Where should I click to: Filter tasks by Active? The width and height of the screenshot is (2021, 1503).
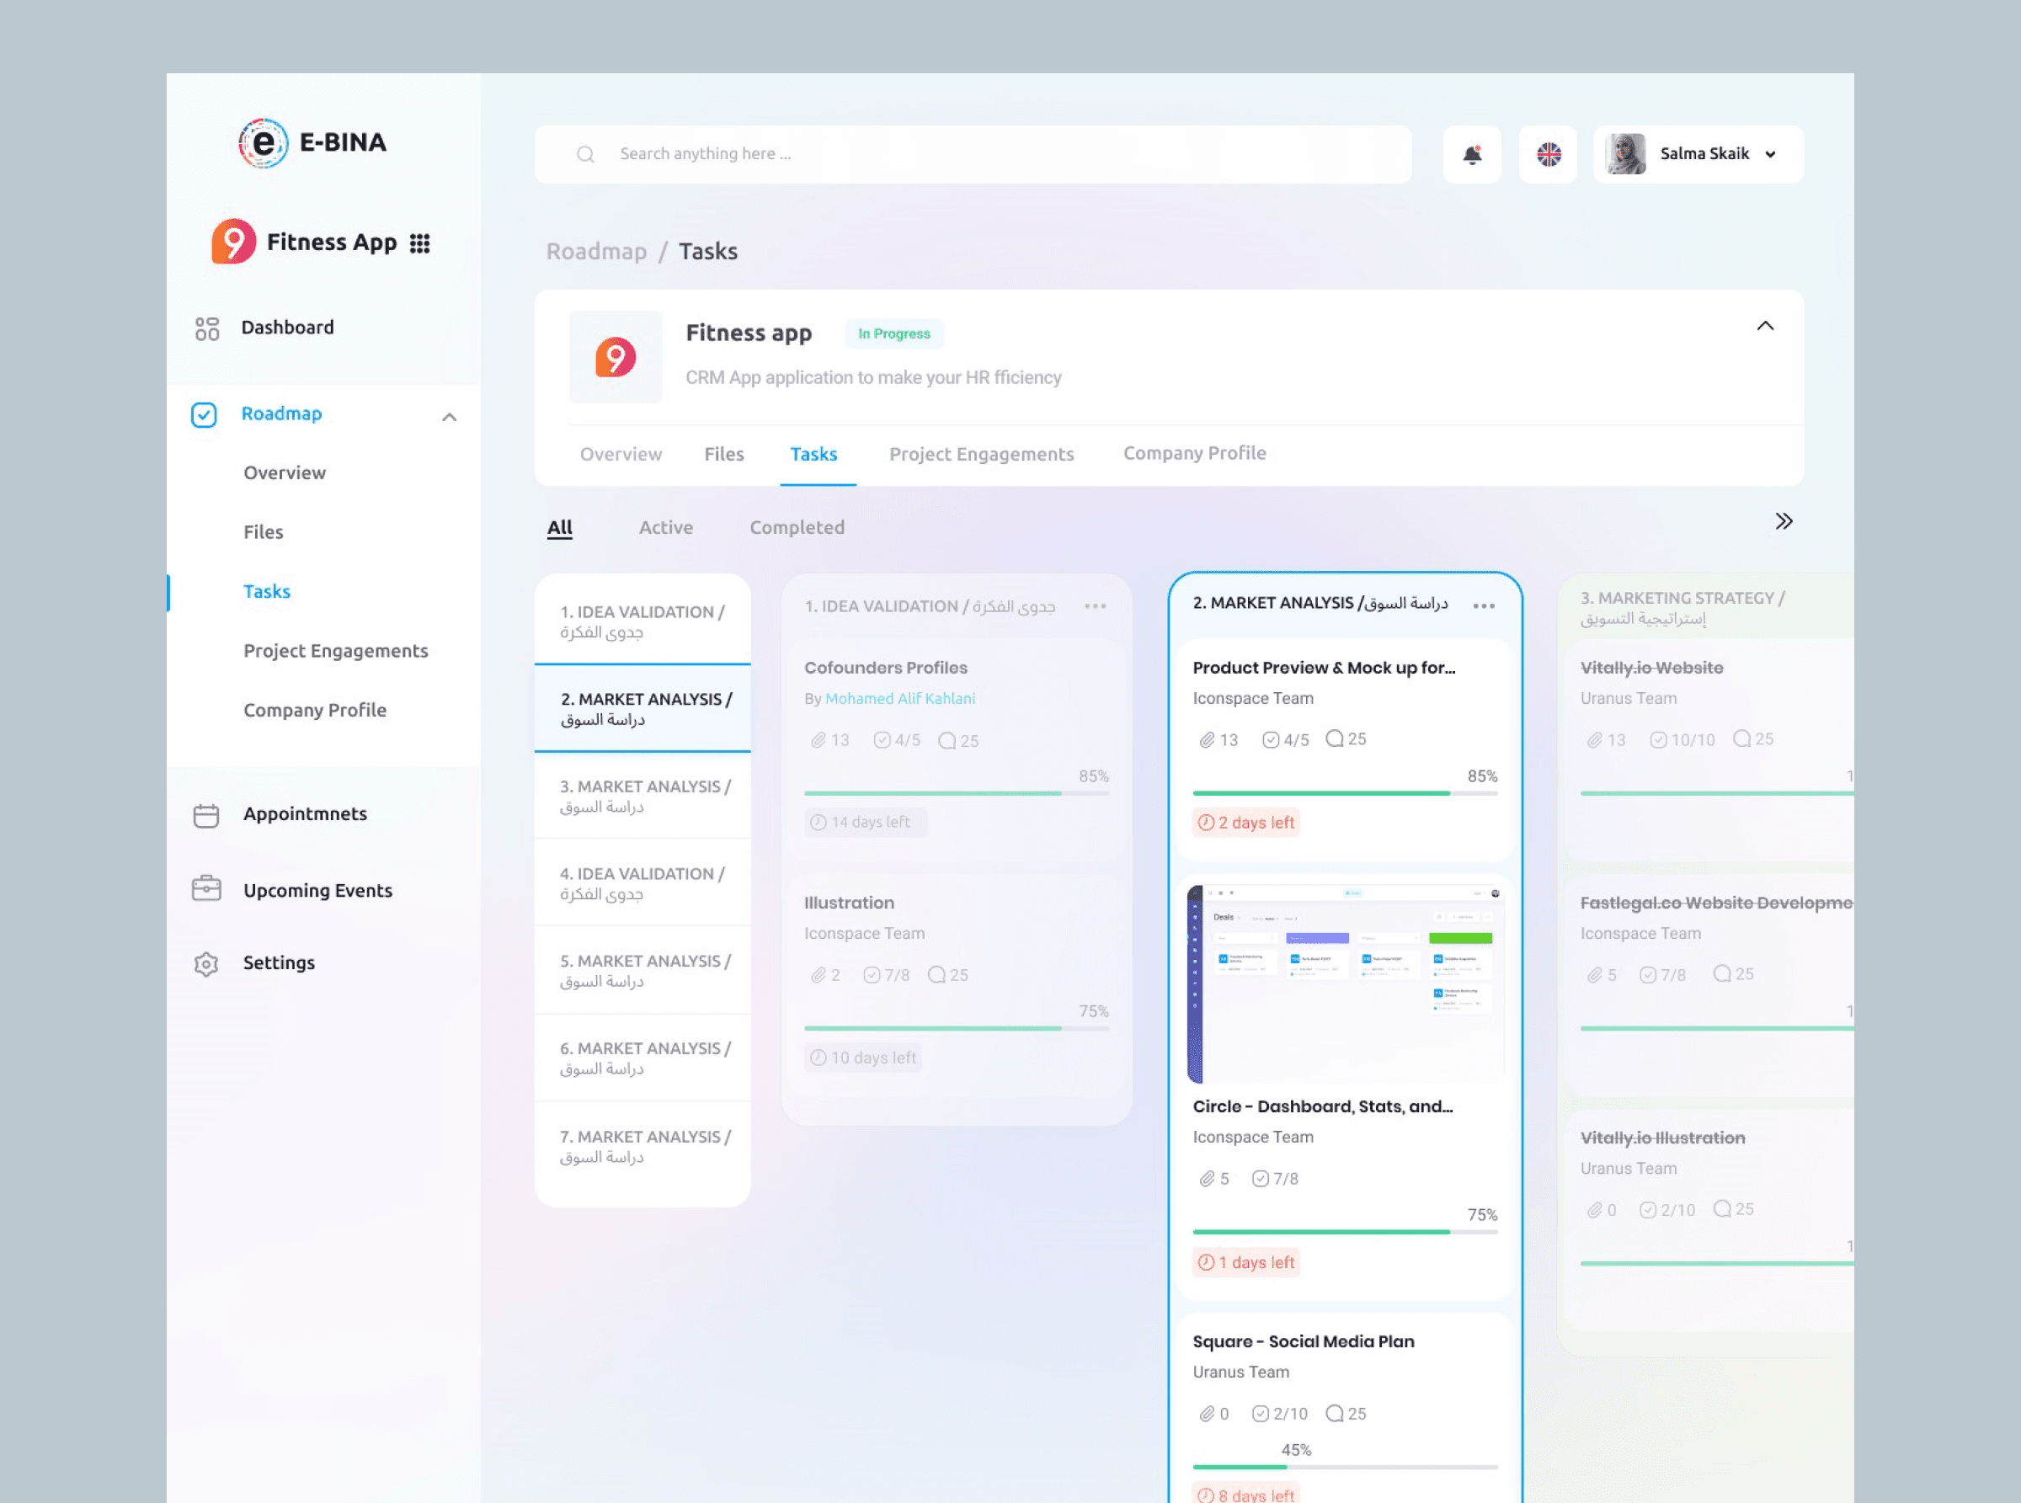[x=665, y=528]
